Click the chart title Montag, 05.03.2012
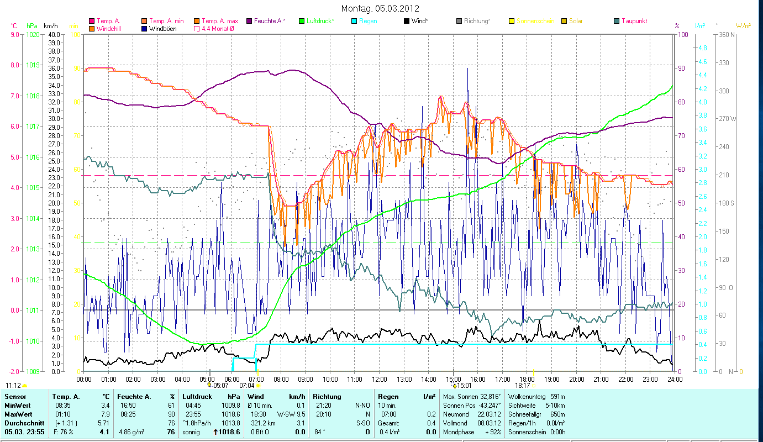 (380, 8)
